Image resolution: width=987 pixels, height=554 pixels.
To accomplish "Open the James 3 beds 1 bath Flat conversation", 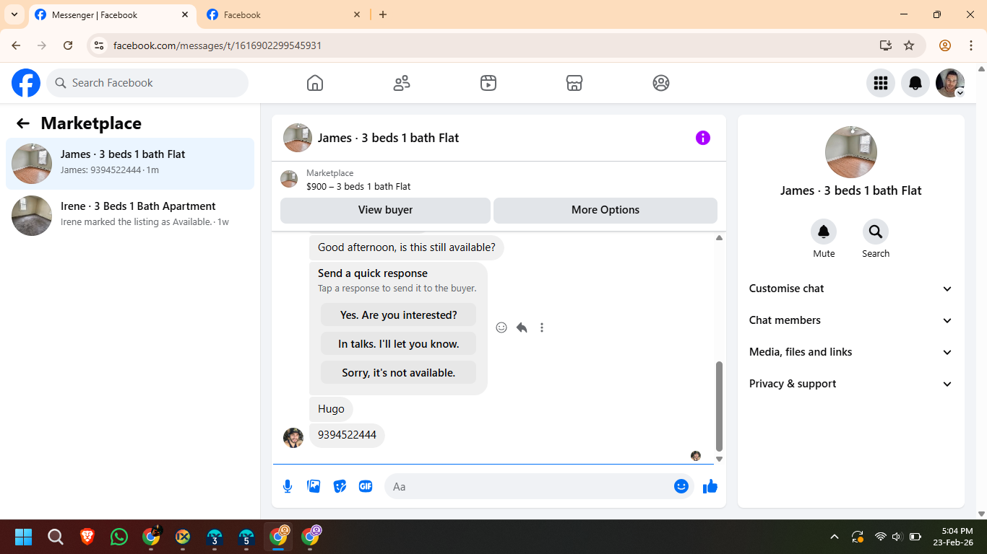I will (x=130, y=164).
